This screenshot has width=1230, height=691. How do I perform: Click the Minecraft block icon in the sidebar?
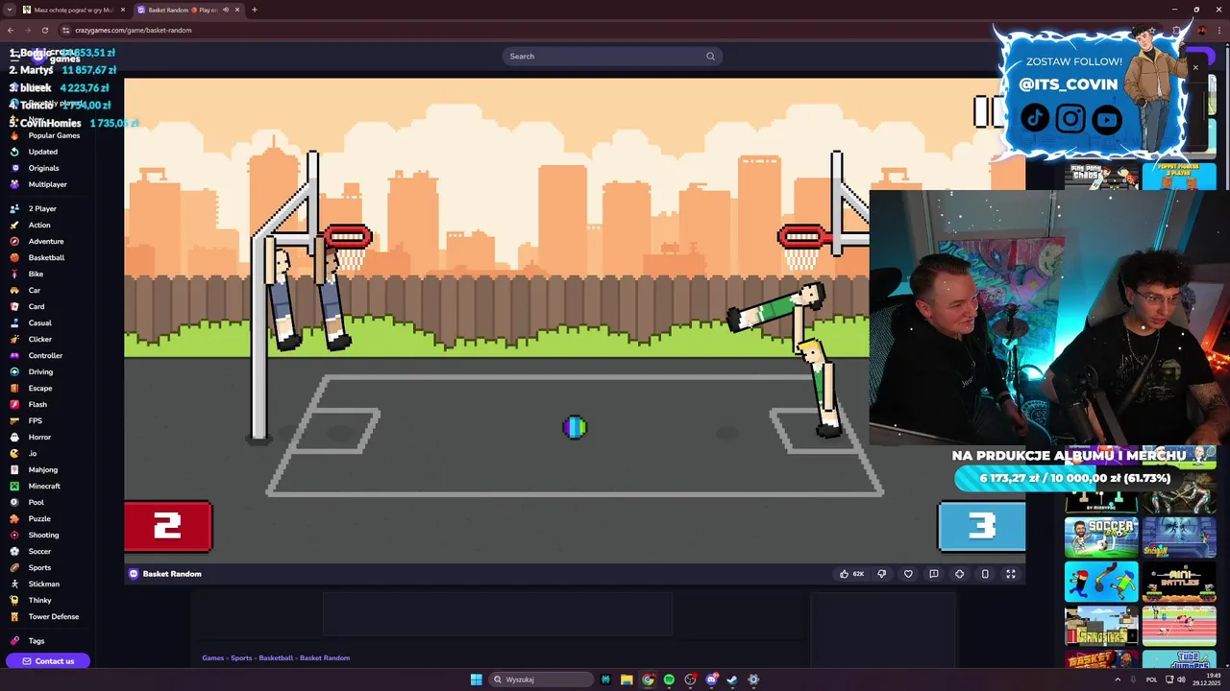click(x=14, y=486)
